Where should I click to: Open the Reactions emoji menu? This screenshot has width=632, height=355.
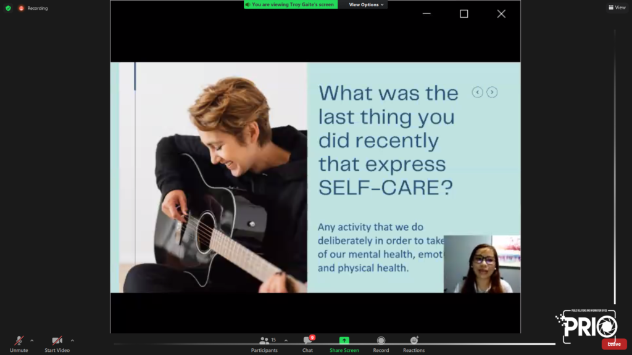coord(414,341)
